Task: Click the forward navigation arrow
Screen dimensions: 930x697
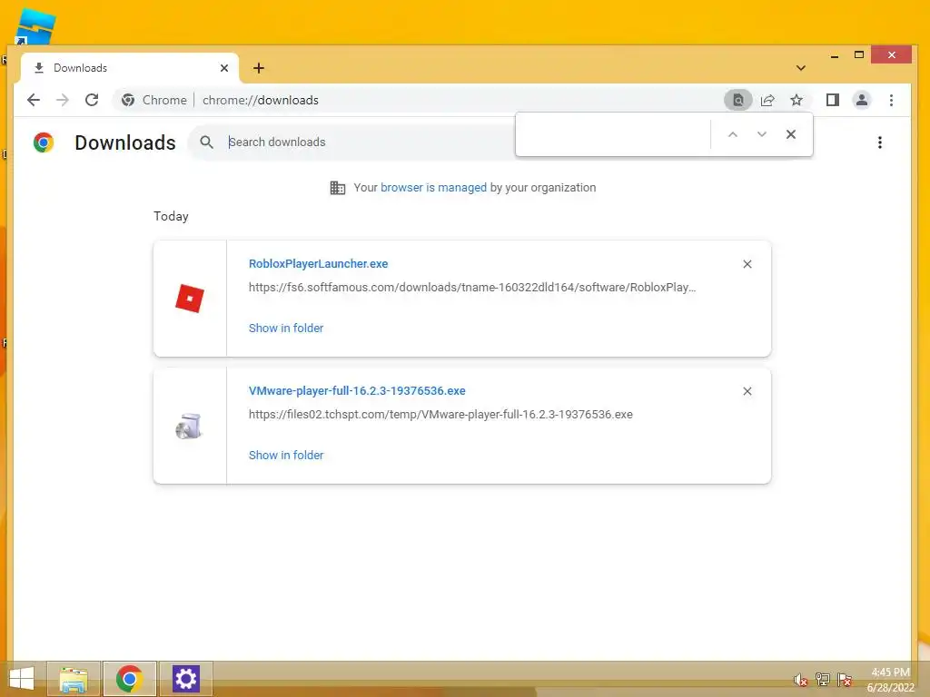Action: pyautogui.click(x=63, y=100)
